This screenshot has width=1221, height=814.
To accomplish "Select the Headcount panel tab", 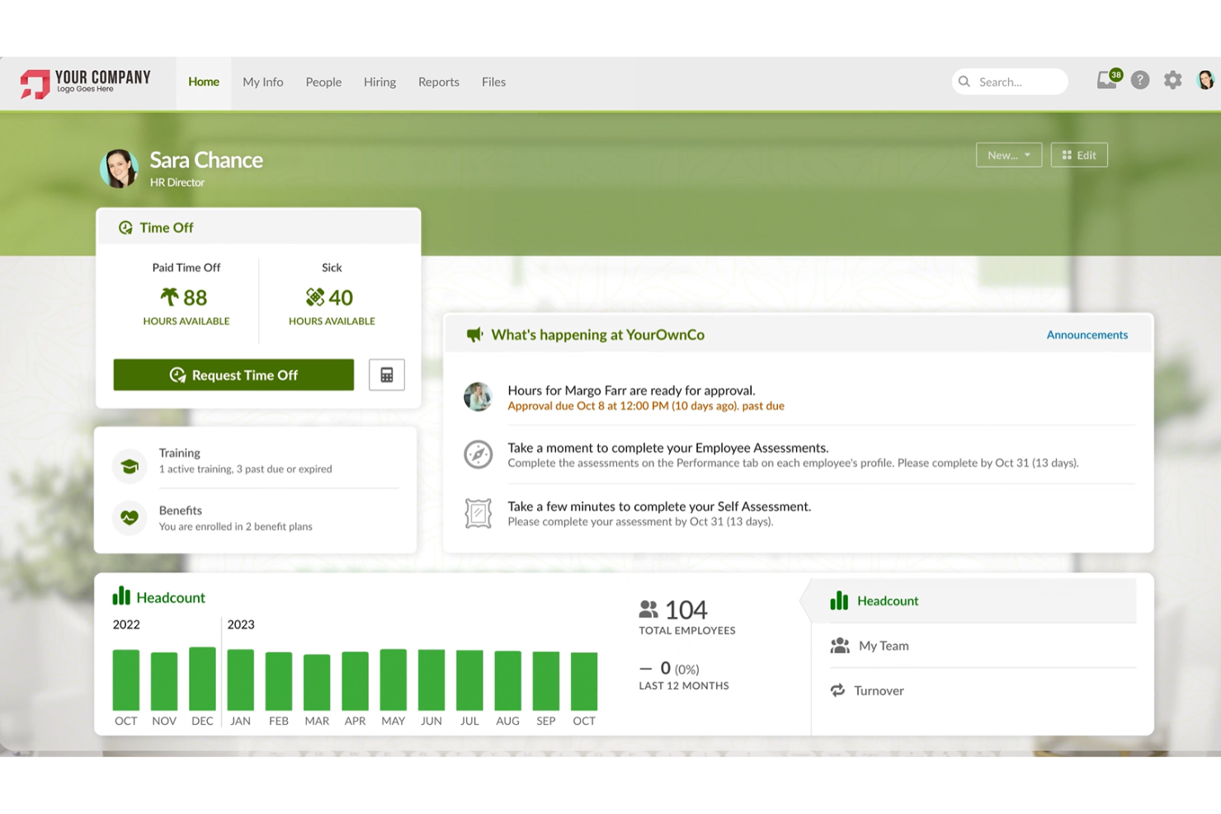I will point(887,601).
